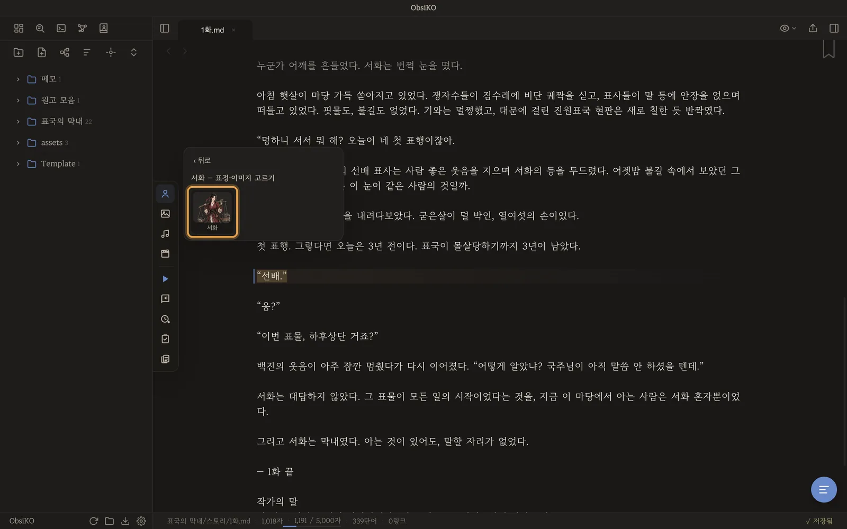Open the eye view mode dropdown
This screenshot has height=529, width=847.
click(x=788, y=29)
